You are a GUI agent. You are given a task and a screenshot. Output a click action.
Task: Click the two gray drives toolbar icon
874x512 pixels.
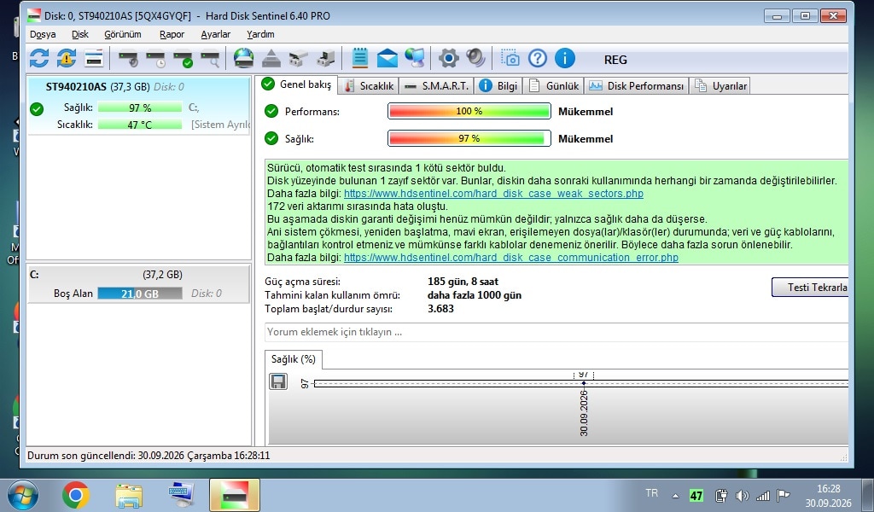coord(298,58)
